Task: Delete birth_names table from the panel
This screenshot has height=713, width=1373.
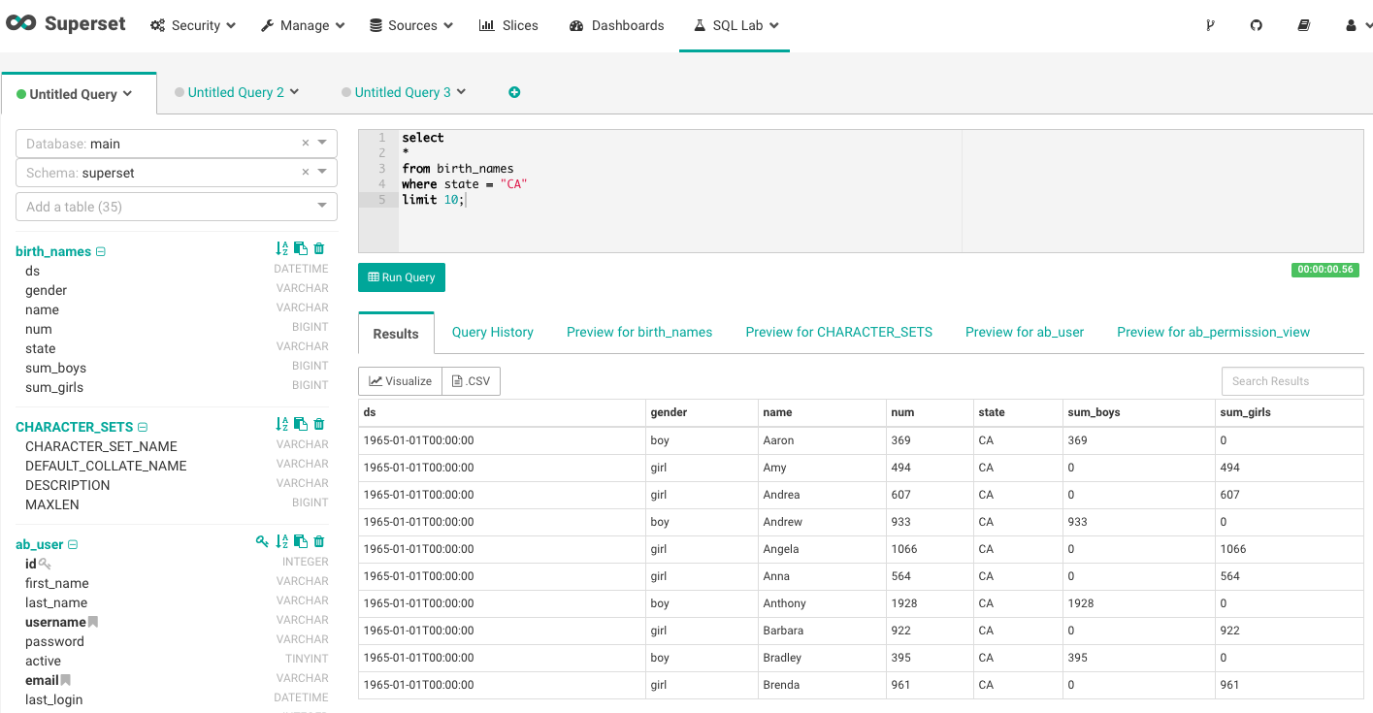Action: point(319,249)
